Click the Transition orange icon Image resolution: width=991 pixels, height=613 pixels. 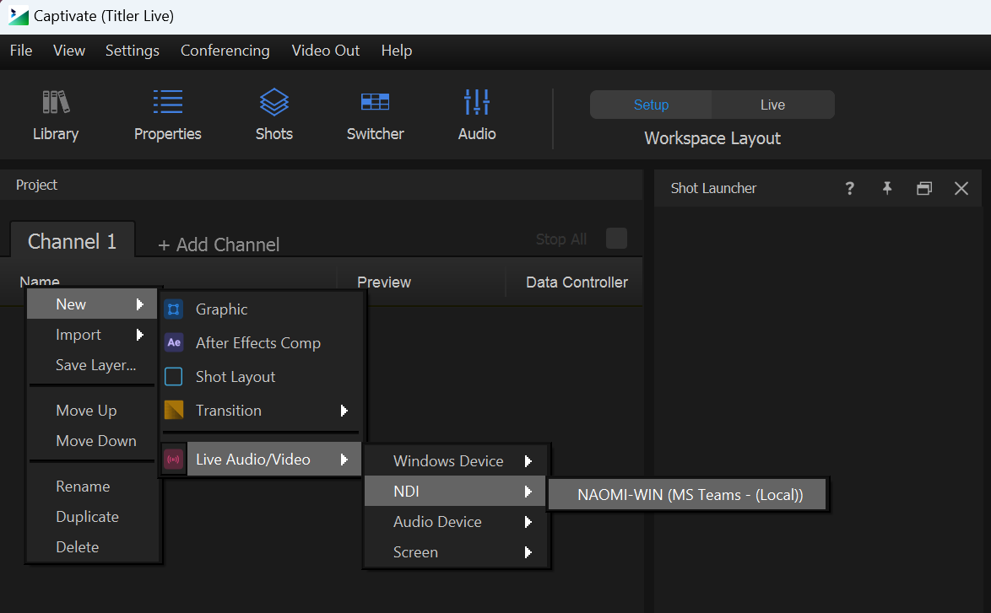174,411
